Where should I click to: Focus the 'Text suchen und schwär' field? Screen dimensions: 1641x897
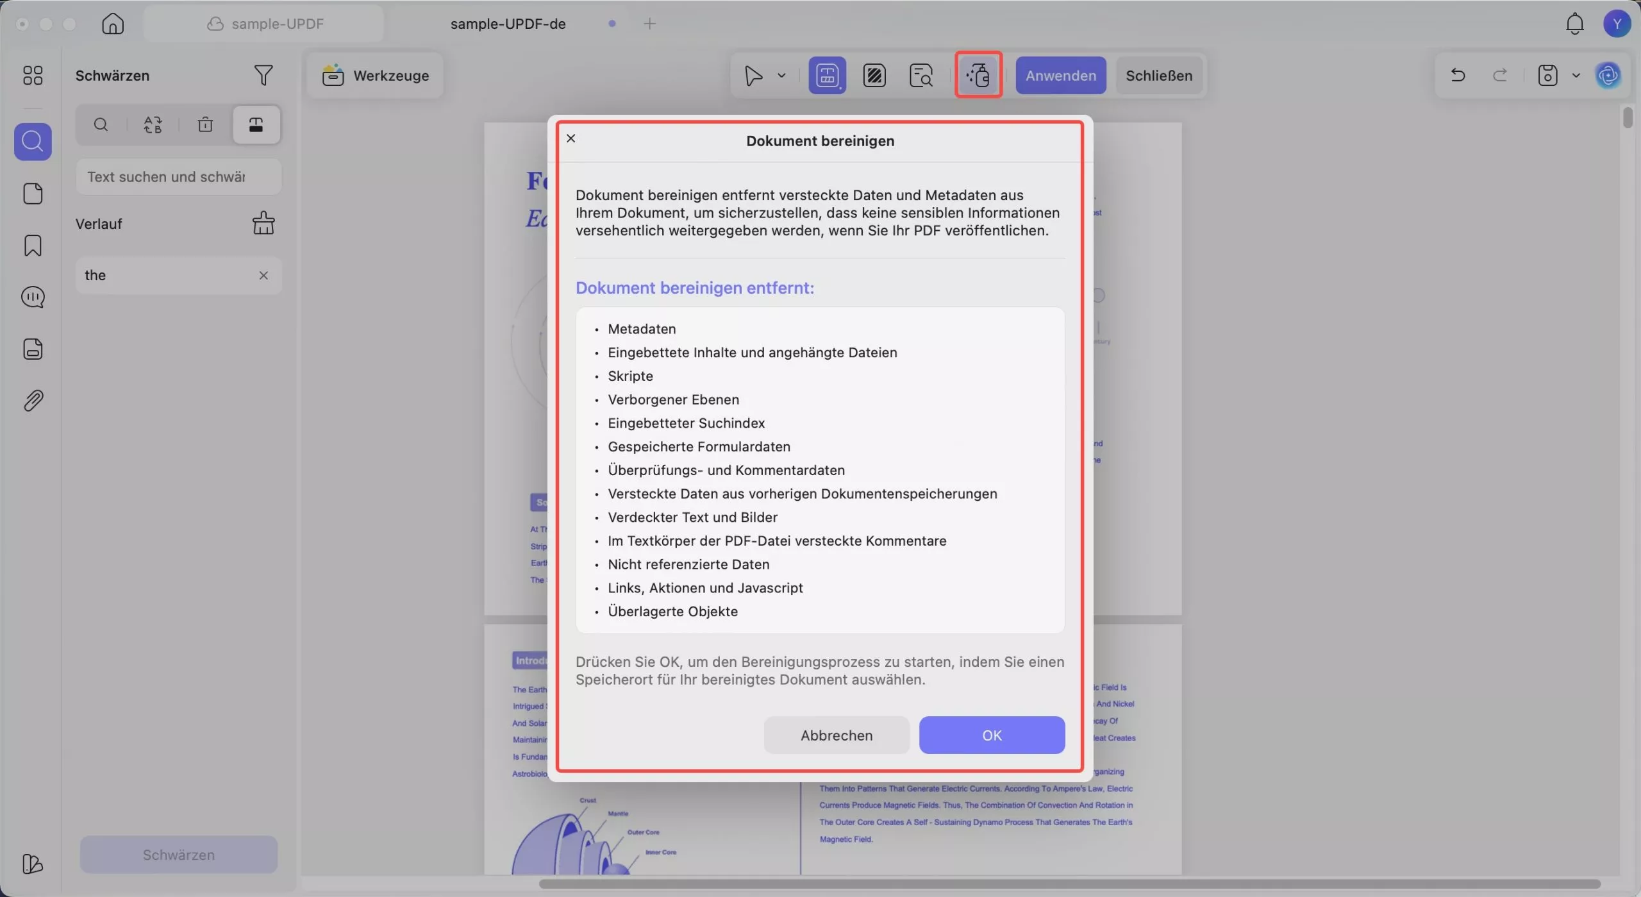[x=178, y=177]
